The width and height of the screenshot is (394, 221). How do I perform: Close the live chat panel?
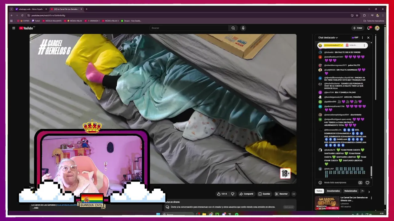(x=368, y=37)
